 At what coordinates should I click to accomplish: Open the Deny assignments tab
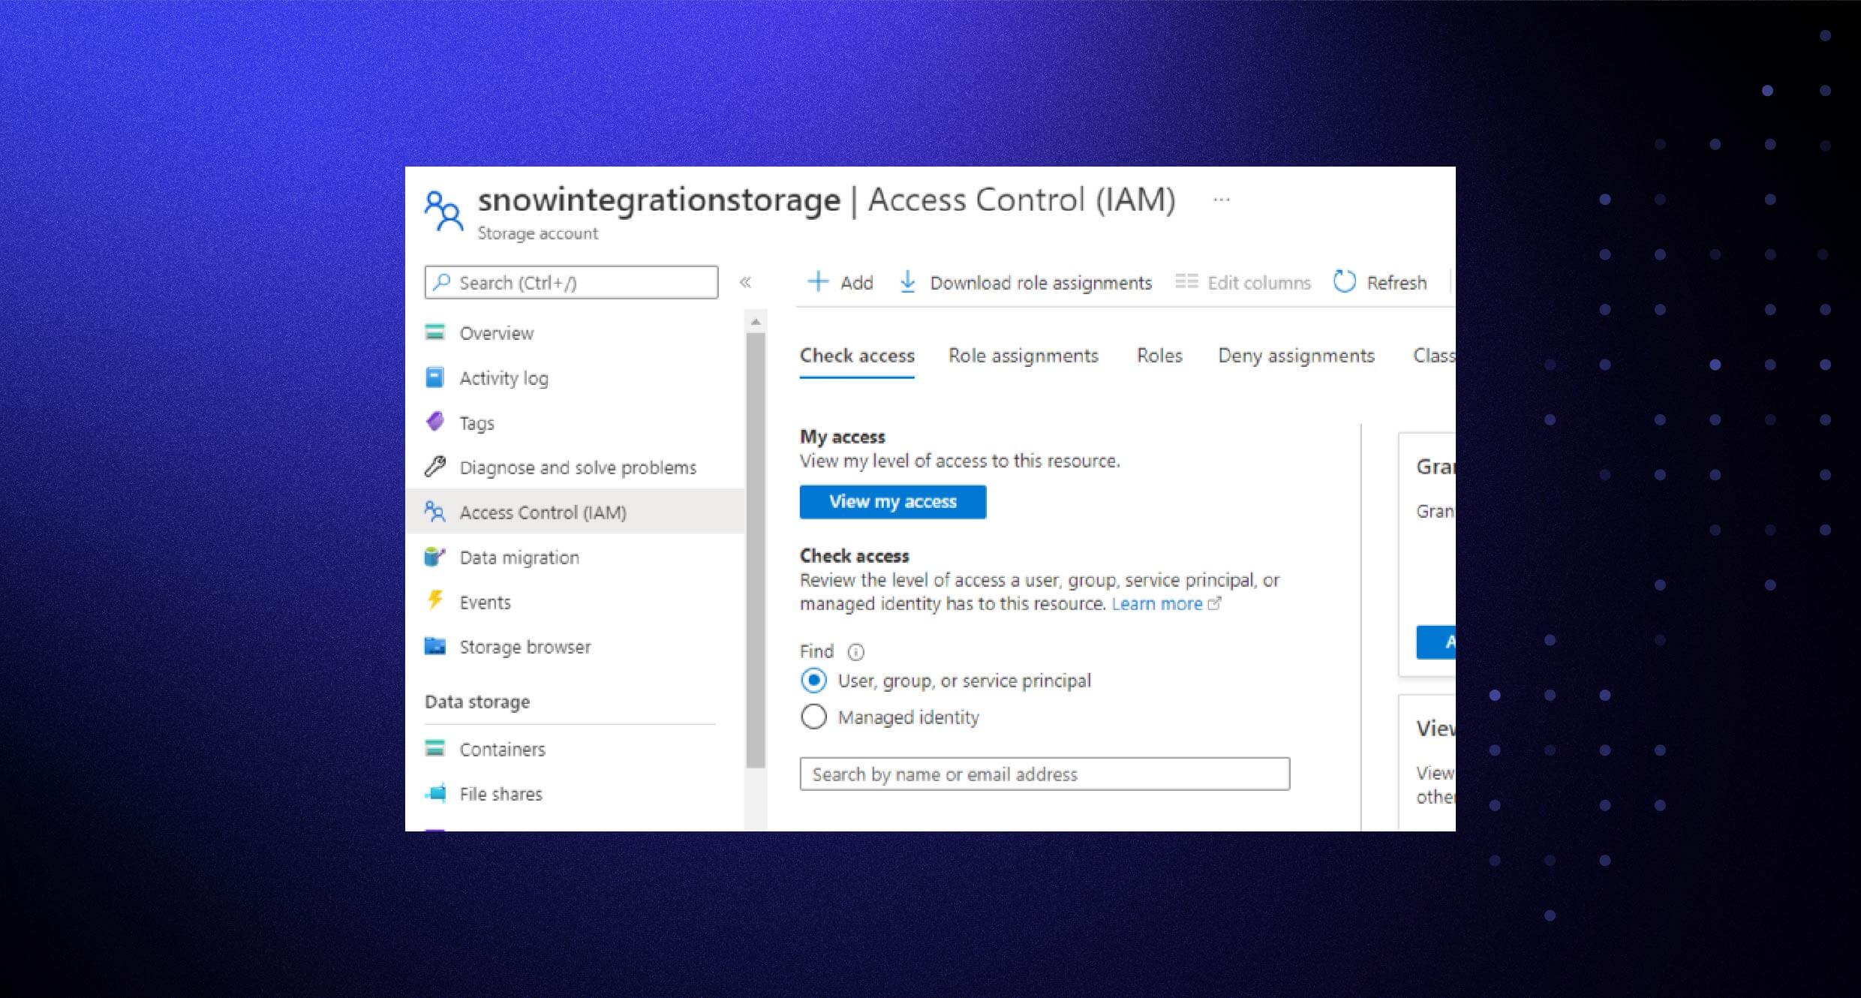coord(1295,355)
